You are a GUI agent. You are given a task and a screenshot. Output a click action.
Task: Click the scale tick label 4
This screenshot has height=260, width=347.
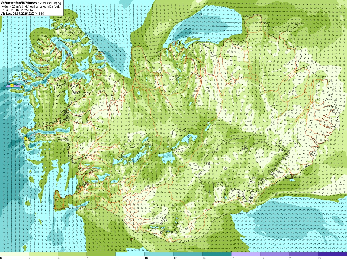click(x=59, y=258)
